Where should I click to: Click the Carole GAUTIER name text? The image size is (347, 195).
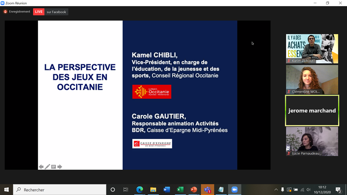(159, 116)
